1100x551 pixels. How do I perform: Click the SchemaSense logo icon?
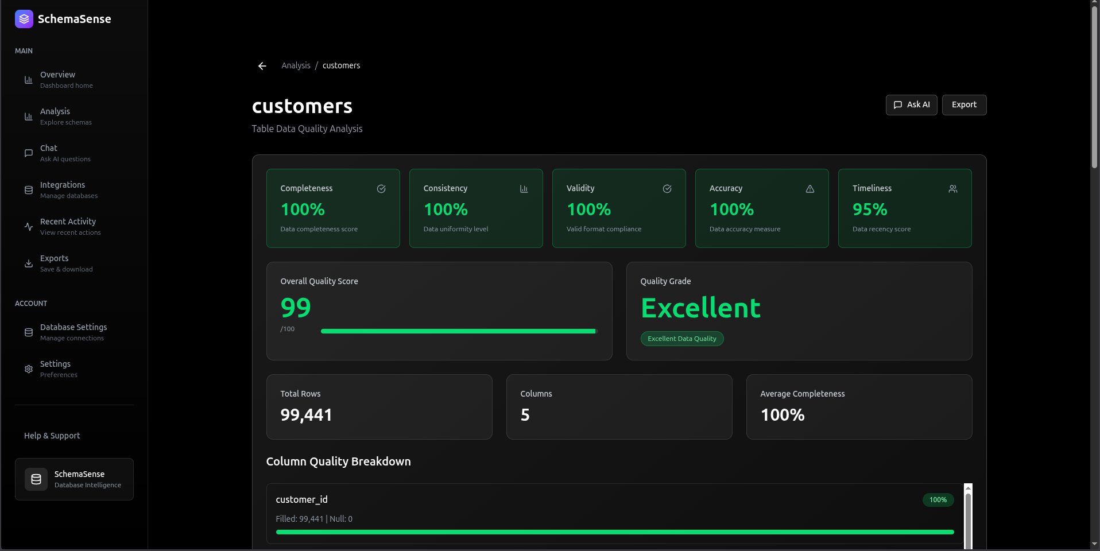click(23, 18)
